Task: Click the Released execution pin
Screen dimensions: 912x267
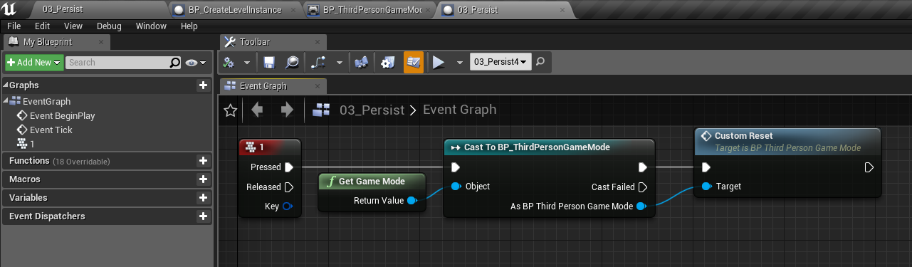Action: pos(288,187)
